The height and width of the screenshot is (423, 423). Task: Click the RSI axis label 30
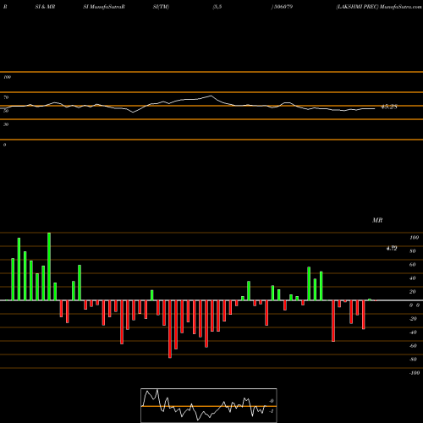point(6,124)
